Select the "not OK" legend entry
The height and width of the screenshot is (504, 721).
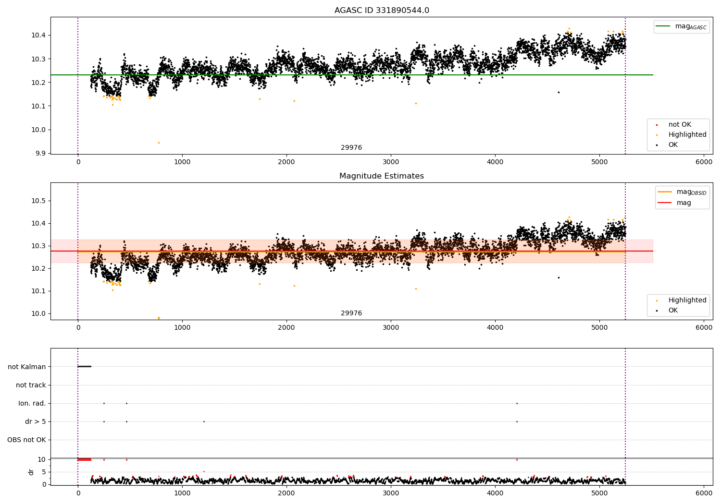(x=680, y=125)
